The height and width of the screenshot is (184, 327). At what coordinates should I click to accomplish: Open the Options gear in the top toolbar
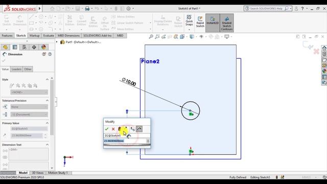[128, 9]
